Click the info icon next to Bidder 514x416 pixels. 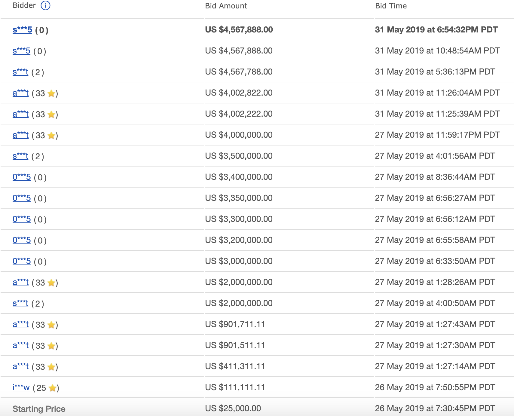[x=45, y=6]
